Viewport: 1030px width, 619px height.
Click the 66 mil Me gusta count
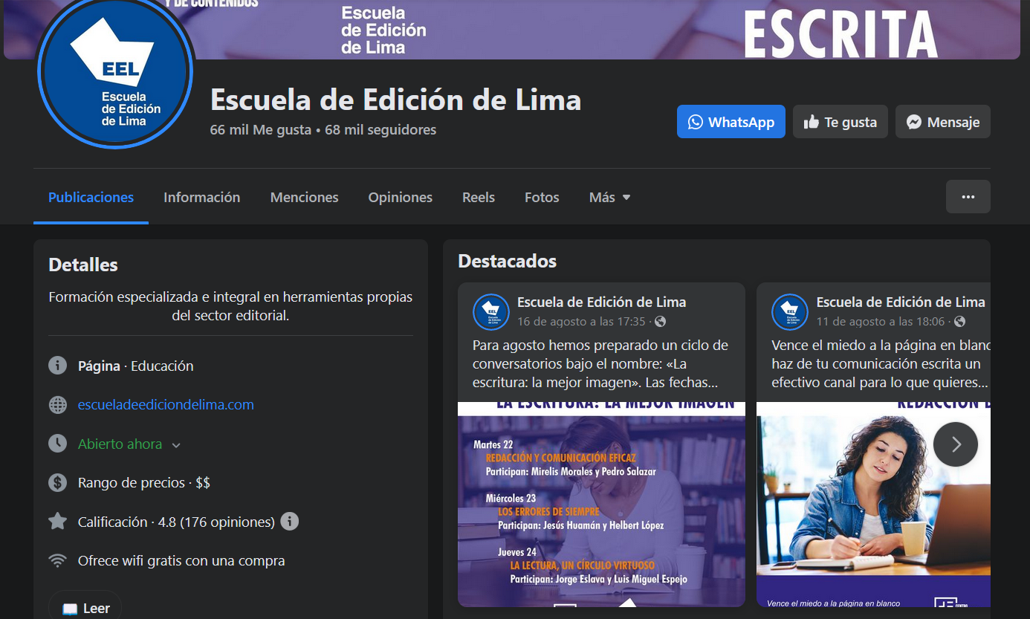[260, 130]
